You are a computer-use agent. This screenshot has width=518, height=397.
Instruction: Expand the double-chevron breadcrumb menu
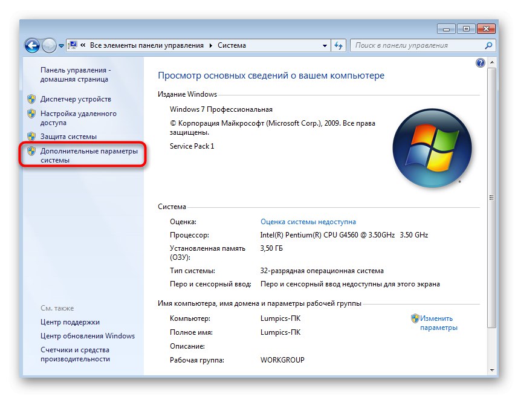tap(83, 45)
